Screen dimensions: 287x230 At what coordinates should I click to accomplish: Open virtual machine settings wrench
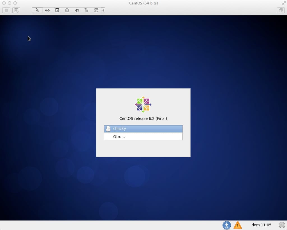(37, 10)
